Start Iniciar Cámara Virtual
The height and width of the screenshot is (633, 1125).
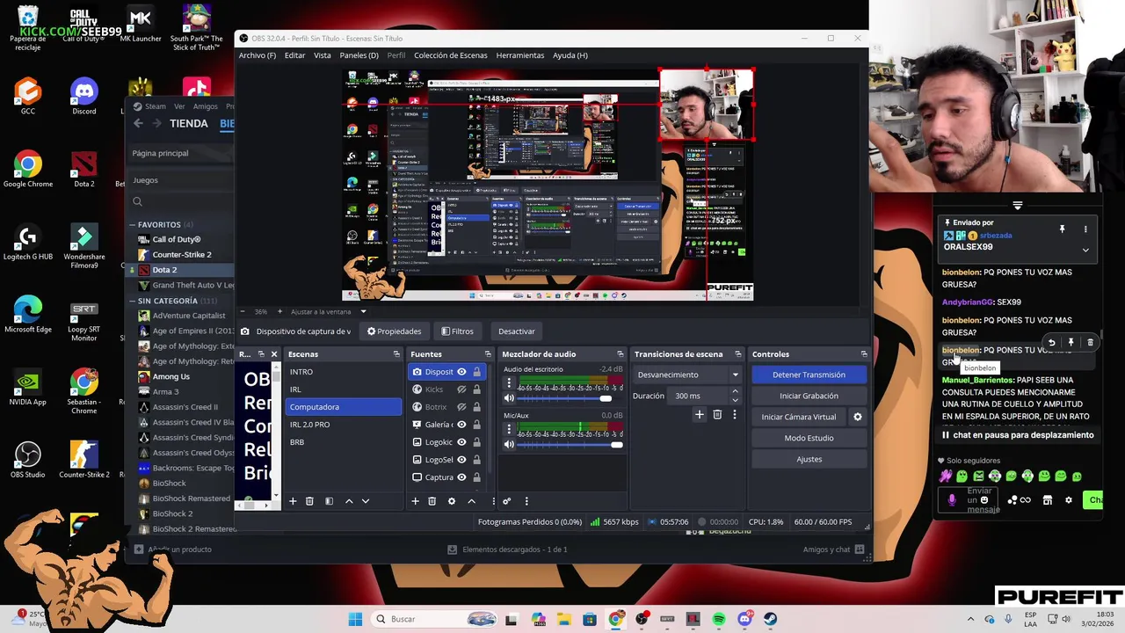point(799,417)
